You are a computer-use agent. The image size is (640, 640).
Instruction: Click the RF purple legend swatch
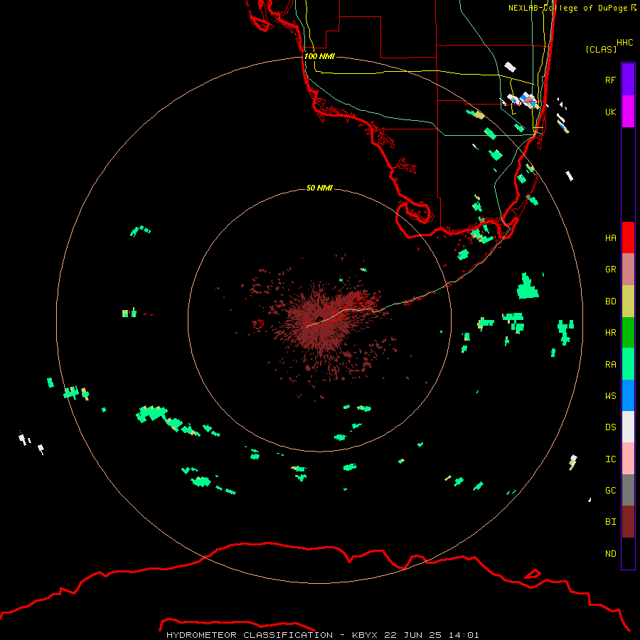[628, 80]
